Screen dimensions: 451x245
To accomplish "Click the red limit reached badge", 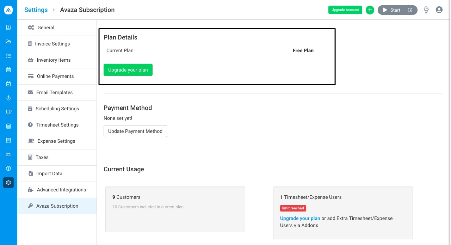I will [x=293, y=208].
